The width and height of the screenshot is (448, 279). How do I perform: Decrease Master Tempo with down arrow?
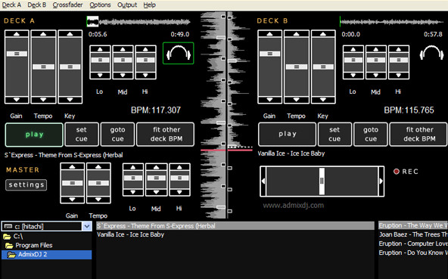point(98,200)
